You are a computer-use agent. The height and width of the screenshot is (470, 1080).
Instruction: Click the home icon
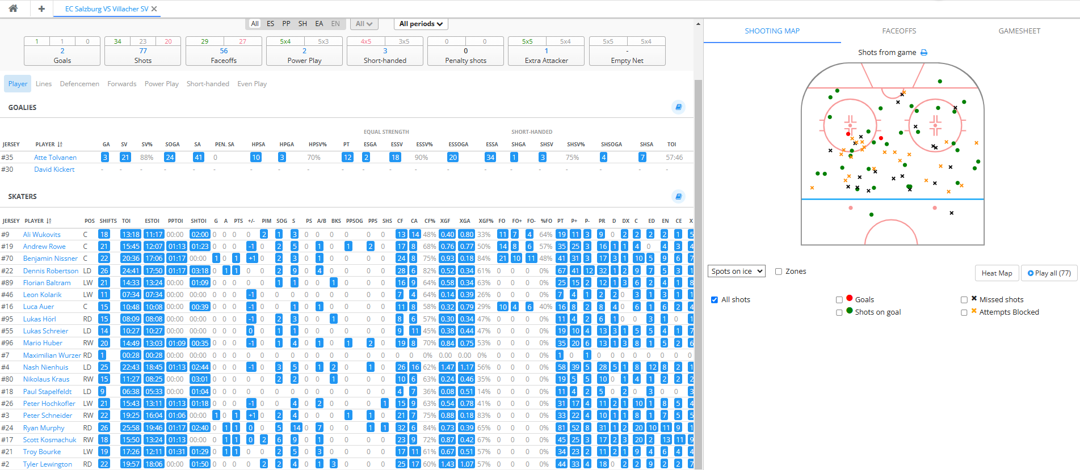pos(13,9)
